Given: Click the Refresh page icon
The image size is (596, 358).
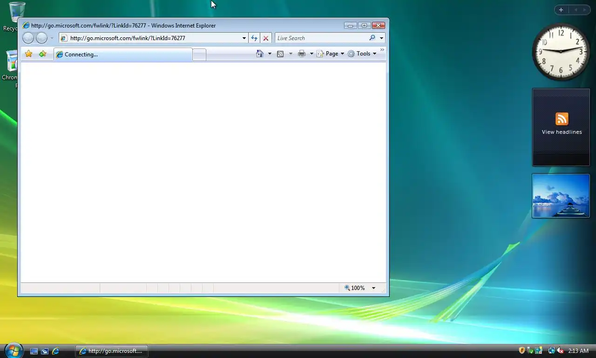Looking at the screenshot, I should point(254,38).
